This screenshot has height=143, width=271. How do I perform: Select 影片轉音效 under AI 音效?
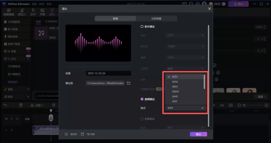pos(14,74)
